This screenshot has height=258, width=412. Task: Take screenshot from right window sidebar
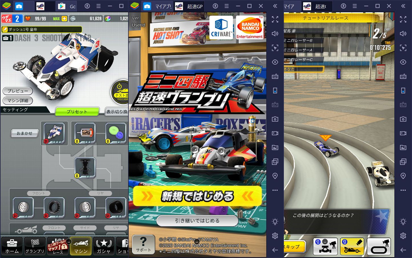403,119
